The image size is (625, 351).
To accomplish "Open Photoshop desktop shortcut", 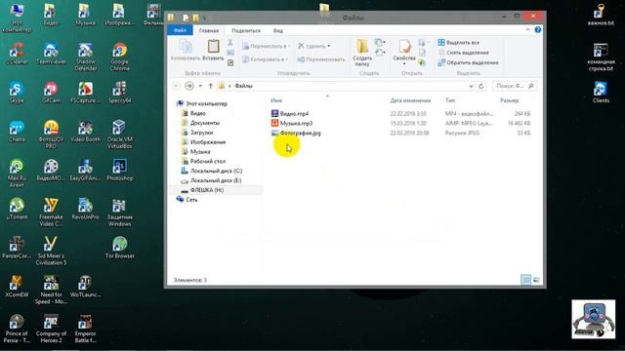I will pos(119,170).
